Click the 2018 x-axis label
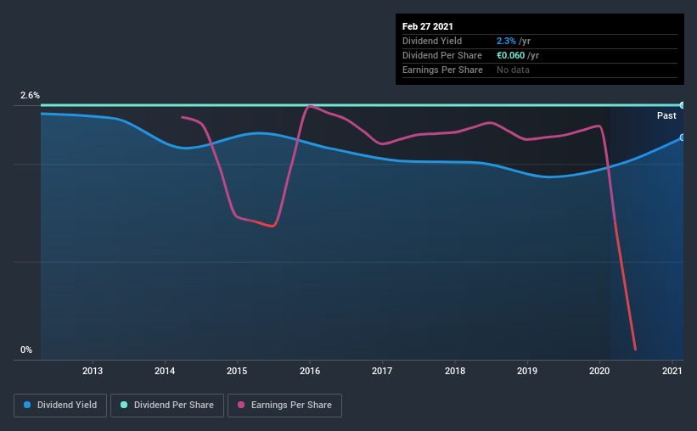The width and height of the screenshot is (697, 431). 455,371
